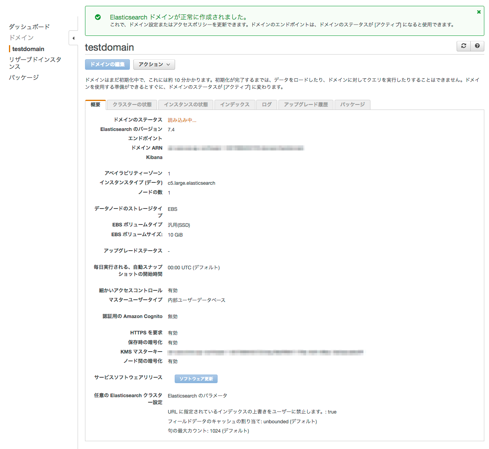Select testdomain in the sidebar
Screen dimensions: 489x449
tap(28, 49)
